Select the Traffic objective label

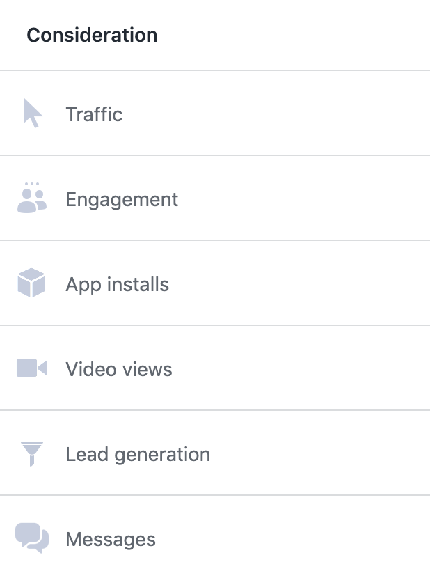coord(94,114)
